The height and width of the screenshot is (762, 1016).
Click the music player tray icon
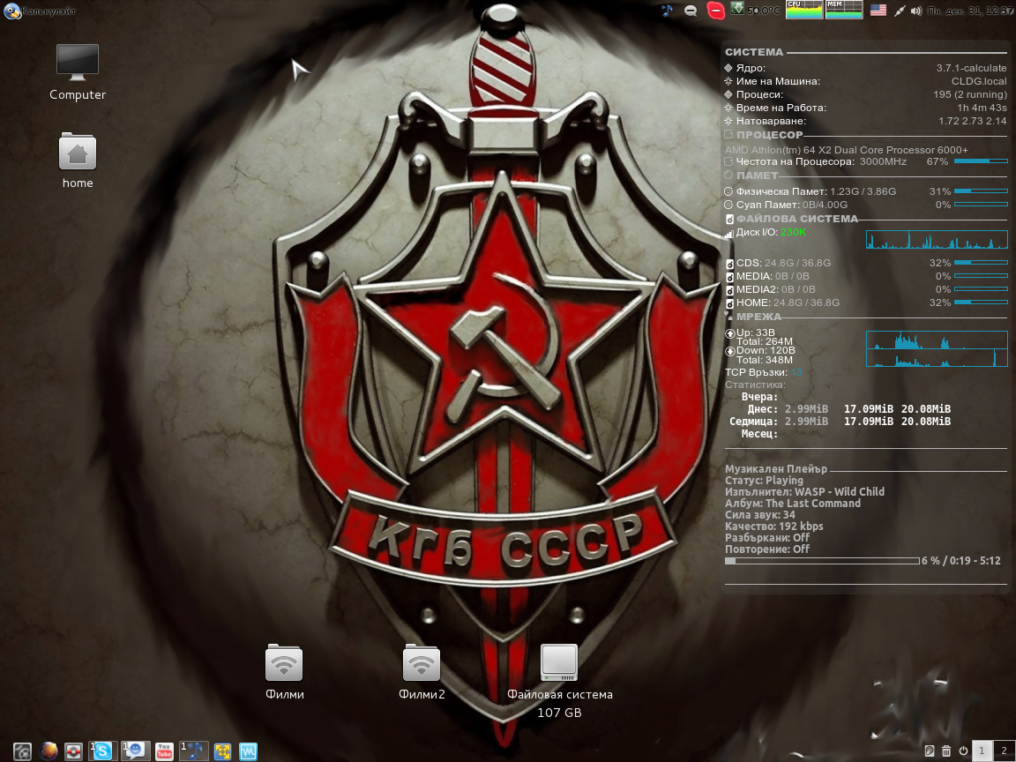click(667, 11)
